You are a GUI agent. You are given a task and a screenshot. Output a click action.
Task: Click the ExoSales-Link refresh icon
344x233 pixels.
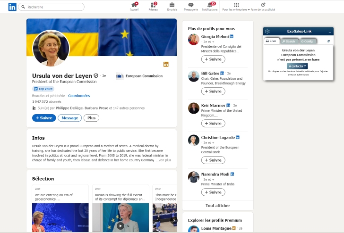328,41
